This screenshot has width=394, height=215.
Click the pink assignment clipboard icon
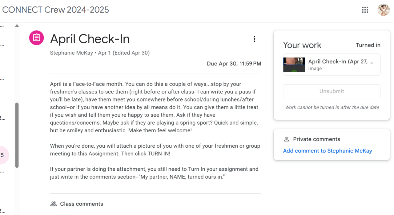click(36, 38)
